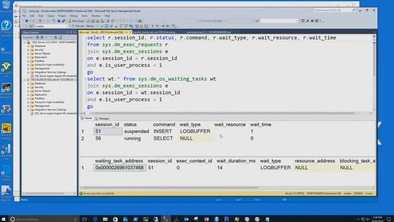Click the wait_duration_ms value 14
The image size is (394, 222).
[220, 168]
